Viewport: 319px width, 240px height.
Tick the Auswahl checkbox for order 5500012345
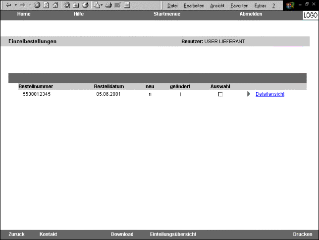click(x=220, y=94)
